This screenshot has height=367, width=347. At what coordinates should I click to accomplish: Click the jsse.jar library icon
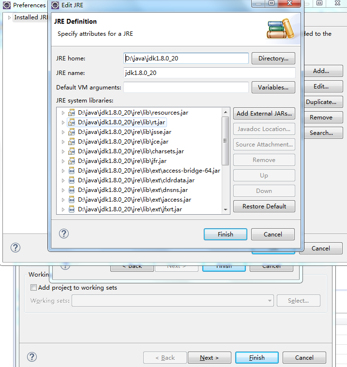coord(72,132)
